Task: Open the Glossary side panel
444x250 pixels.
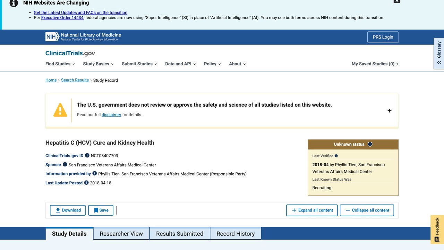Action: click(439, 53)
